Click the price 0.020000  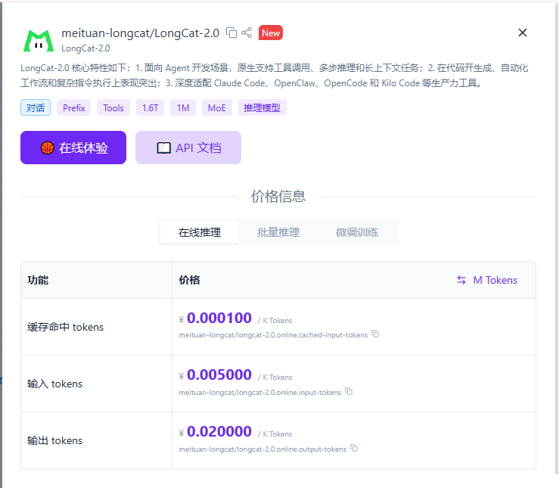[219, 431]
